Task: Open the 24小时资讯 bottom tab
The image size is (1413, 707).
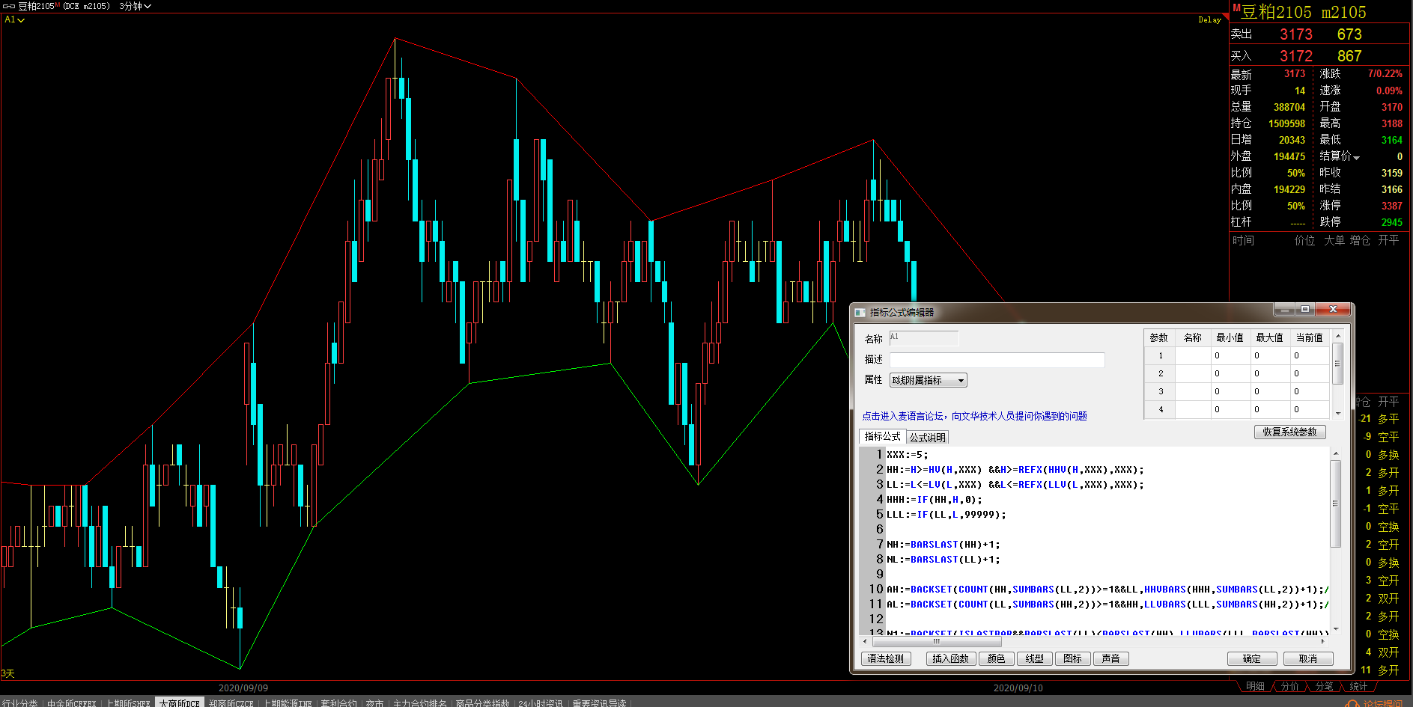Action: [541, 703]
